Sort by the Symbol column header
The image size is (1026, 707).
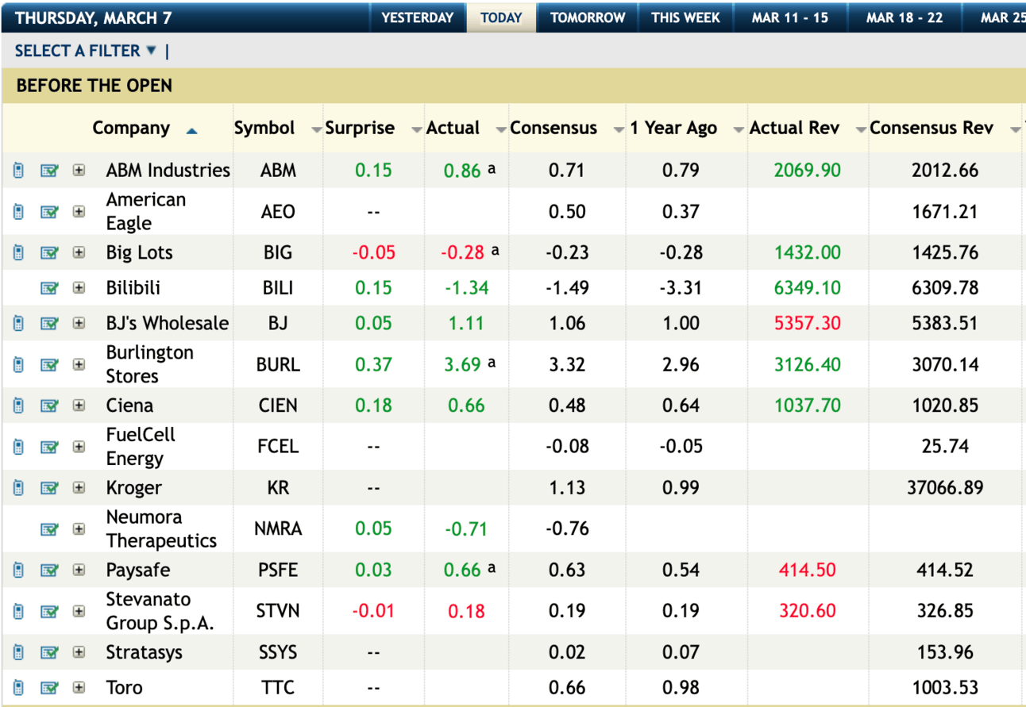coord(264,129)
